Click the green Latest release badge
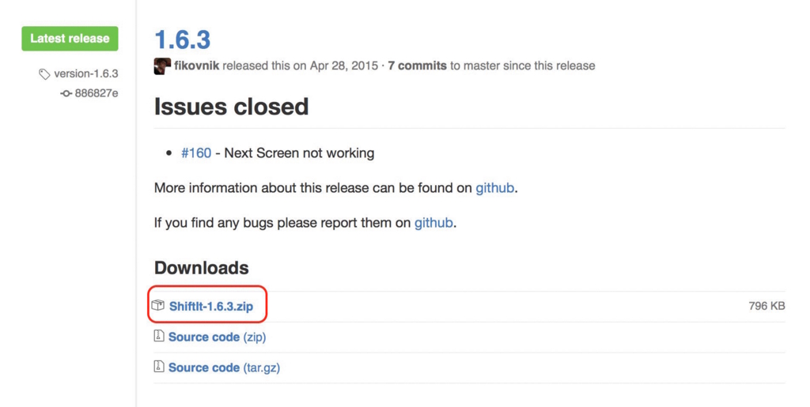The height and width of the screenshot is (407, 810). click(70, 39)
